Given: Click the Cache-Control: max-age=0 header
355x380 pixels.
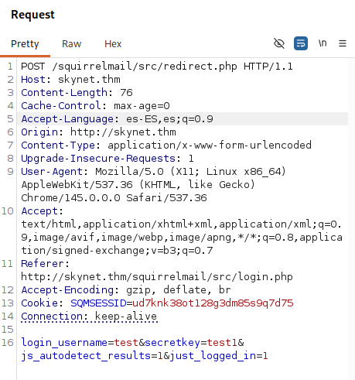Looking at the screenshot, I should click(95, 106).
